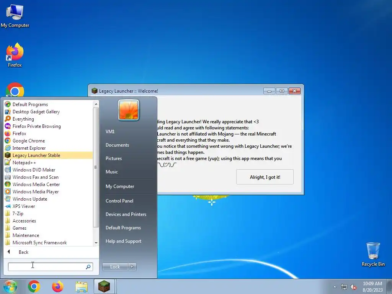
Task: Open Default Programs icon in All Programs list
Action: click(x=8, y=104)
